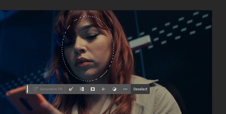
Task: Open the adjustment layer half-circle icon
Action: coord(114,89)
